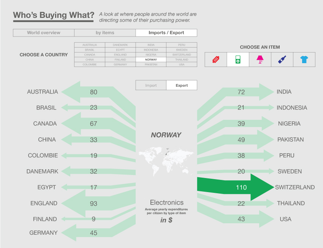Image resolution: width=323 pixels, height=248 pixels.
Task: Choose Australia in the country grid
Action: coord(90,45)
